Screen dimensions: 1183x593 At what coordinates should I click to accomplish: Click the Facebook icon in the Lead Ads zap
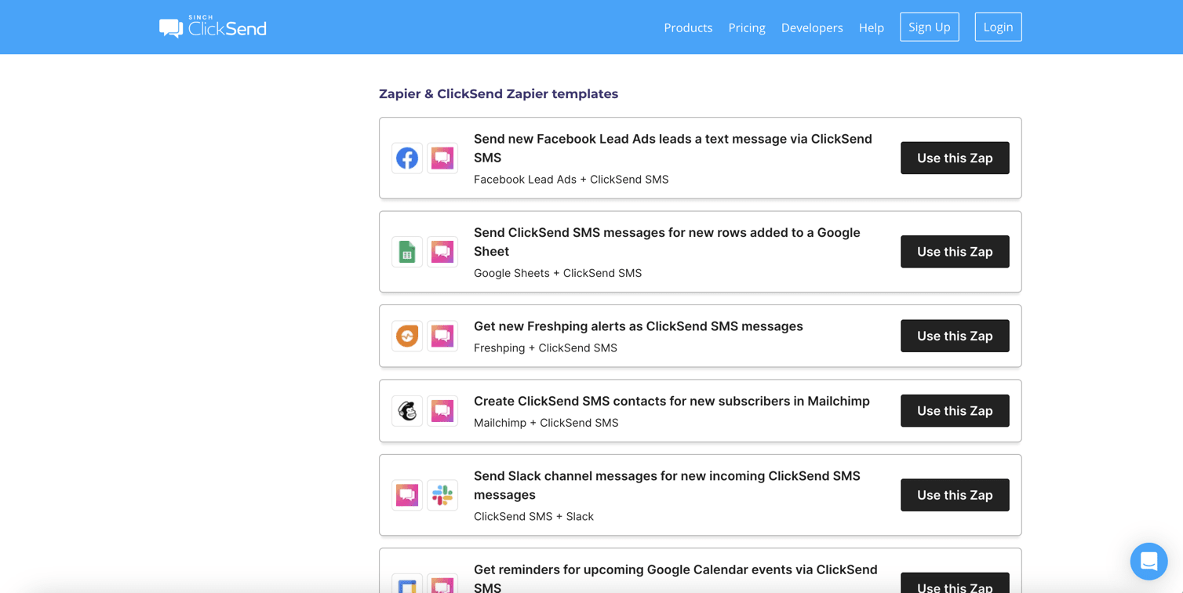tap(407, 158)
